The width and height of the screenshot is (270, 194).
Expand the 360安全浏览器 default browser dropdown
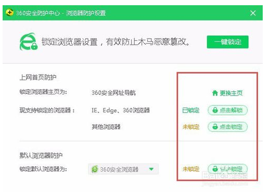pos(123,169)
